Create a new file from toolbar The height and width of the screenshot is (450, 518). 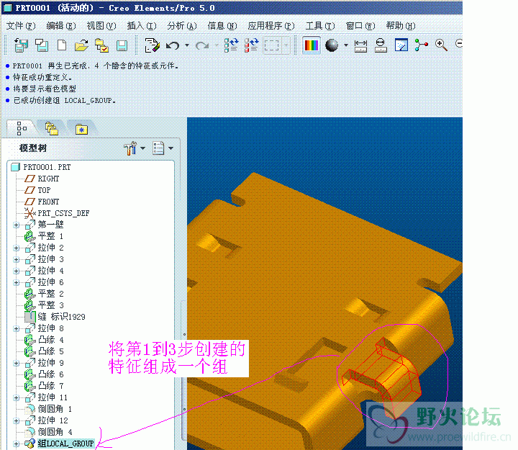tap(62, 45)
